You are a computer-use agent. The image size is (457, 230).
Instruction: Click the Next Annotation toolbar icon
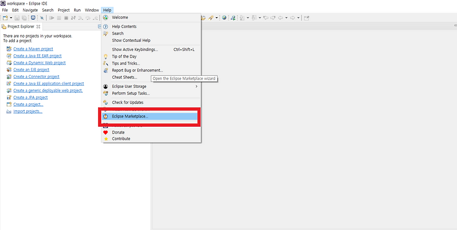coord(242,18)
